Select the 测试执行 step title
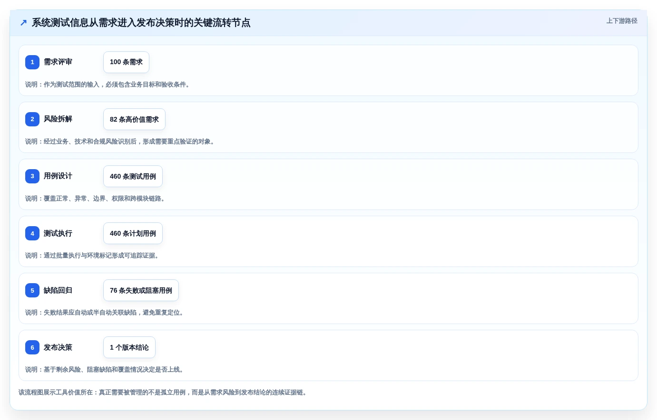Viewport: 657px width, 420px height. (x=58, y=233)
